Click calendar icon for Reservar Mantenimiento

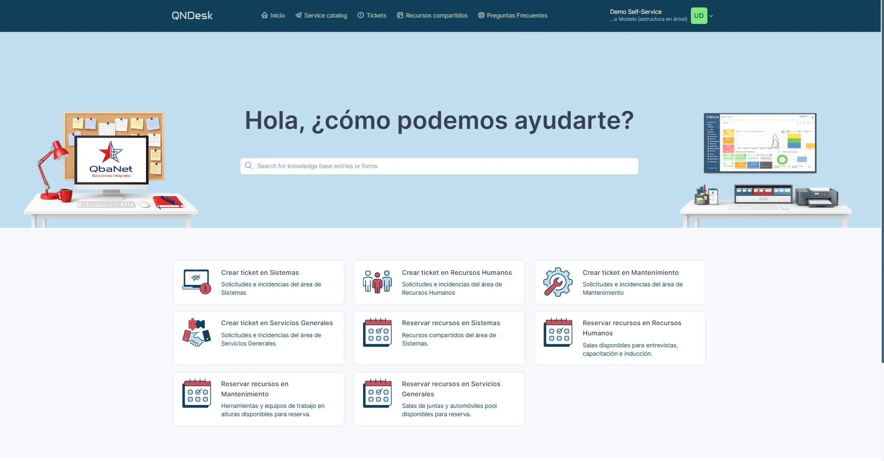coord(197,394)
